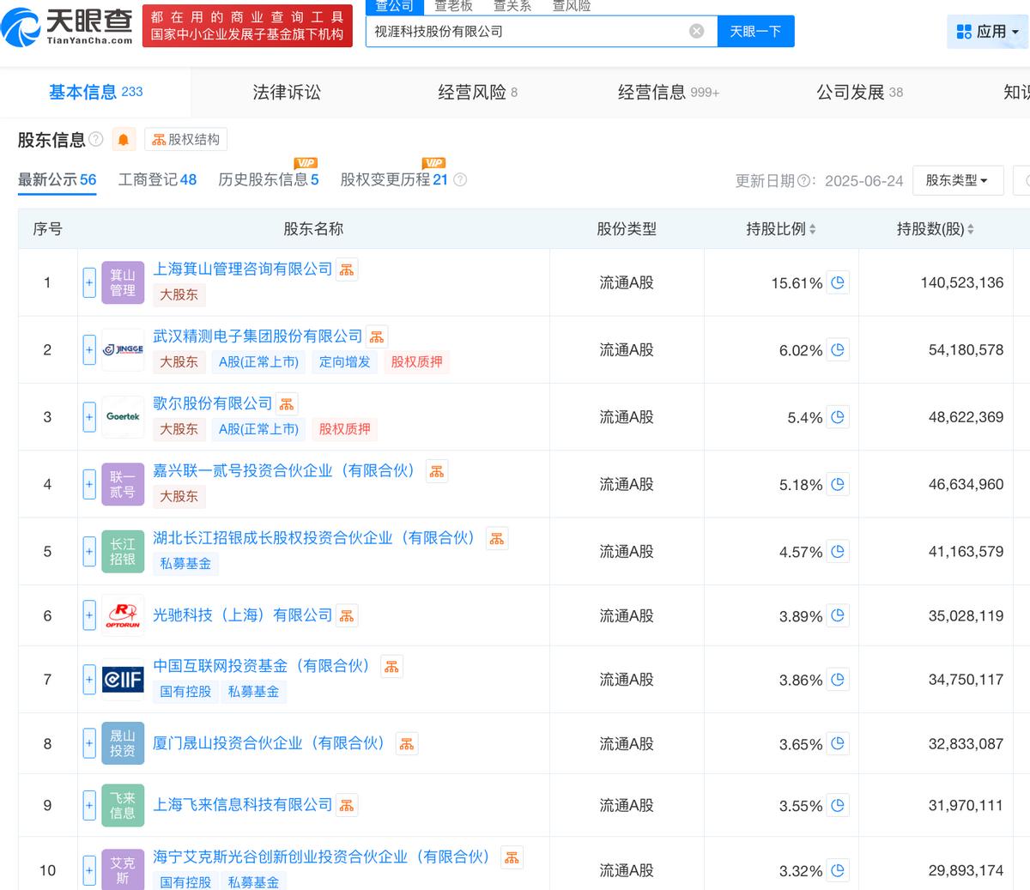
Task: Click pie chart icon beside 4.57%
Action: [839, 551]
